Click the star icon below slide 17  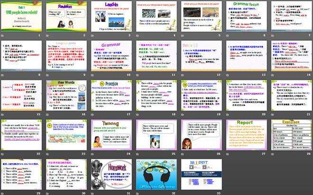(92, 115)
